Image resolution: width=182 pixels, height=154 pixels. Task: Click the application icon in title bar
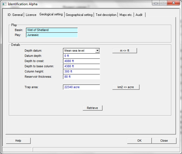pos(4,4)
